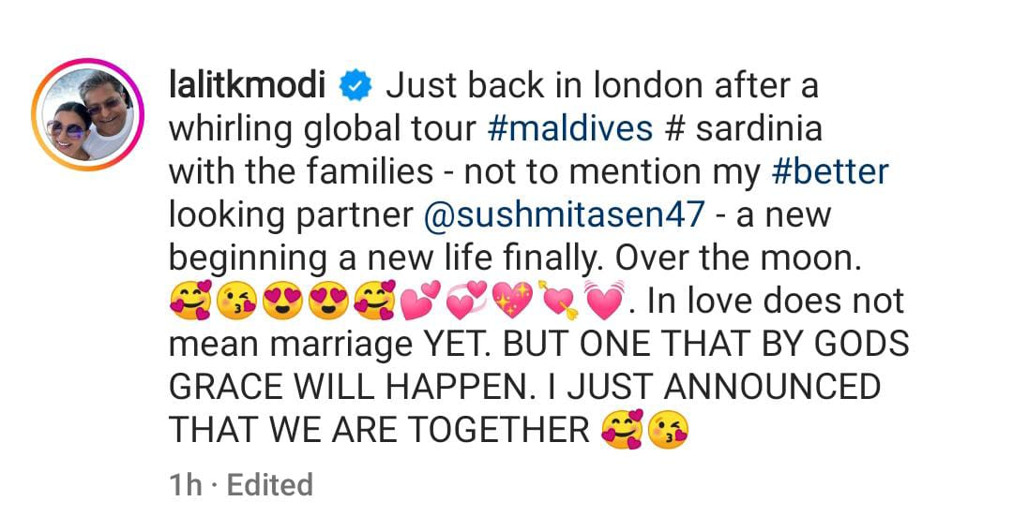Click the first heart-eyes emoji
Image resolution: width=1013 pixels, height=531 pixels.
pyautogui.click(x=283, y=302)
